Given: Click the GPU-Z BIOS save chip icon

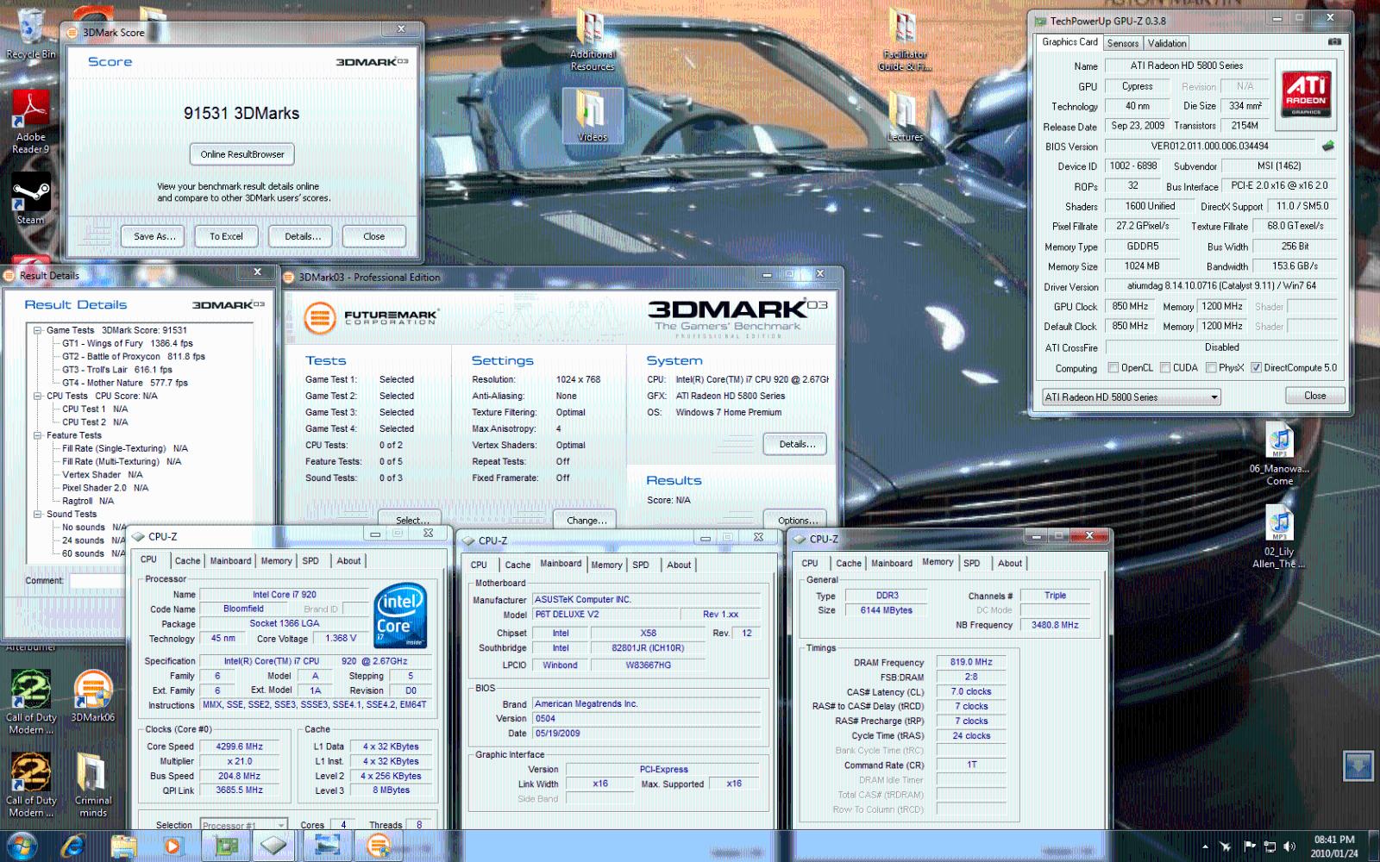Looking at the screenshot, I should [1328, 146].
